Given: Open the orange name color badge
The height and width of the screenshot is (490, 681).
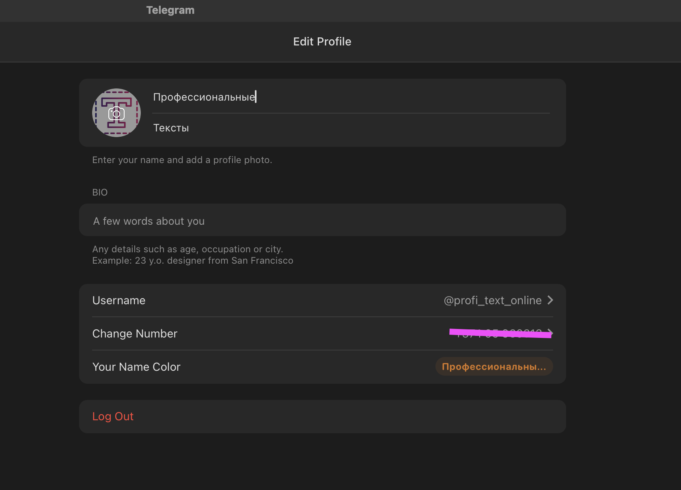Looking at the screenshot, I should pos(494,367).
